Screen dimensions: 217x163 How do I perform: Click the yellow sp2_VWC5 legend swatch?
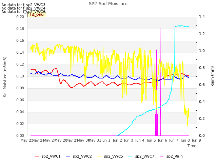coord(99,157)
